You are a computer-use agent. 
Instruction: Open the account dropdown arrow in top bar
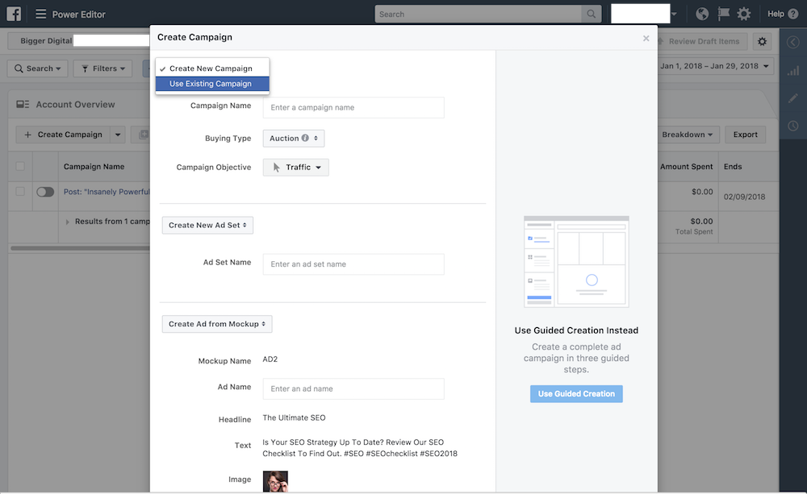(x=674, y=14)
